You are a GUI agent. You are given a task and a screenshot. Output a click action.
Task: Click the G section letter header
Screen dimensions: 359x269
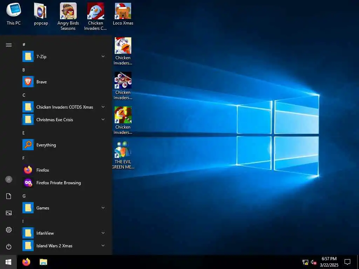(24, 196)
